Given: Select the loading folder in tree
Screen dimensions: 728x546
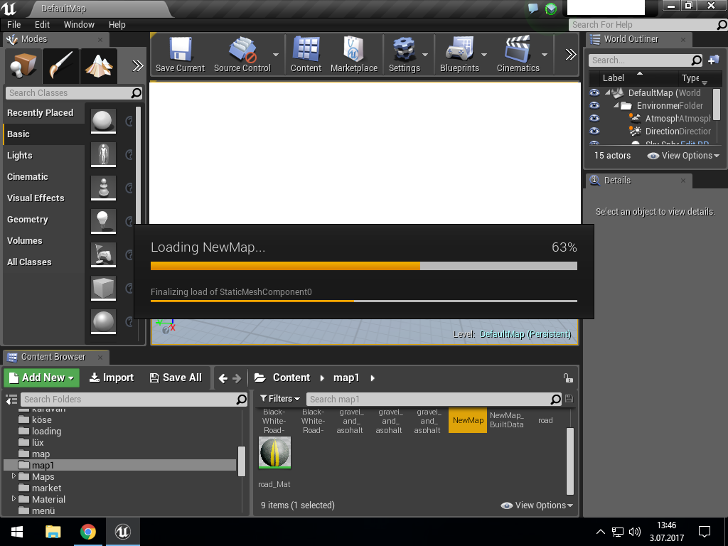Looking at the screenshot, I should point(46,432).
